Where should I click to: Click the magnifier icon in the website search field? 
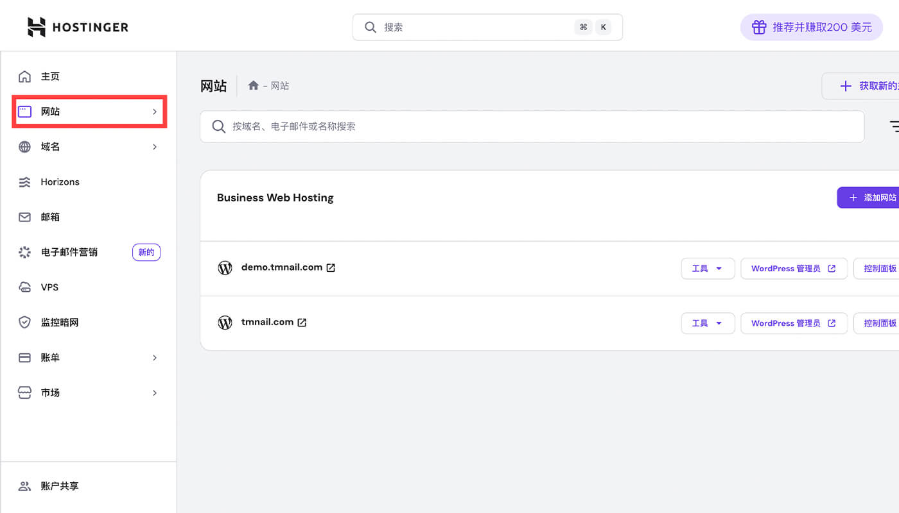(219, 126)
